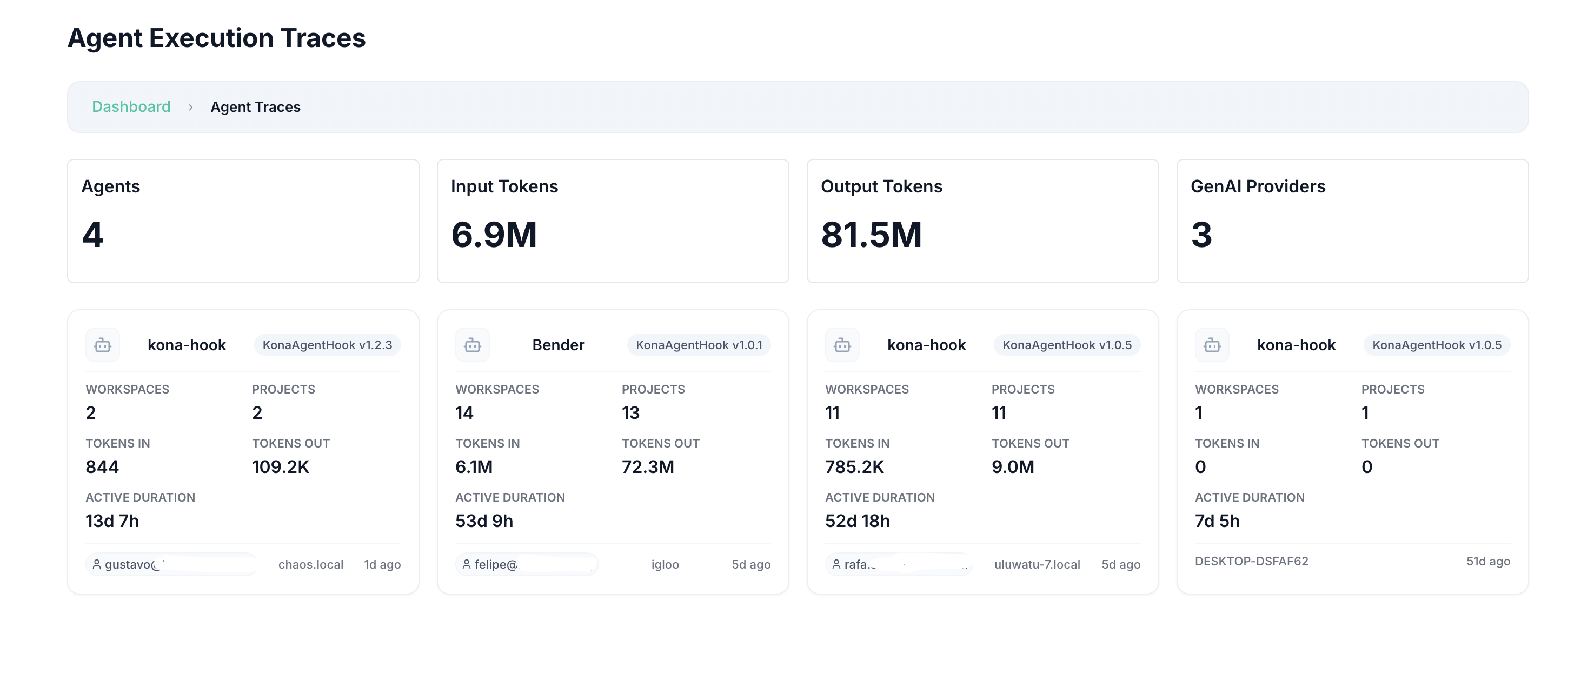Click the robot icon on the DESKTOP-DSFAF62 card
Viewport: 1581px width, 680px height.
pyautogui.click(x=1212, y=345)
